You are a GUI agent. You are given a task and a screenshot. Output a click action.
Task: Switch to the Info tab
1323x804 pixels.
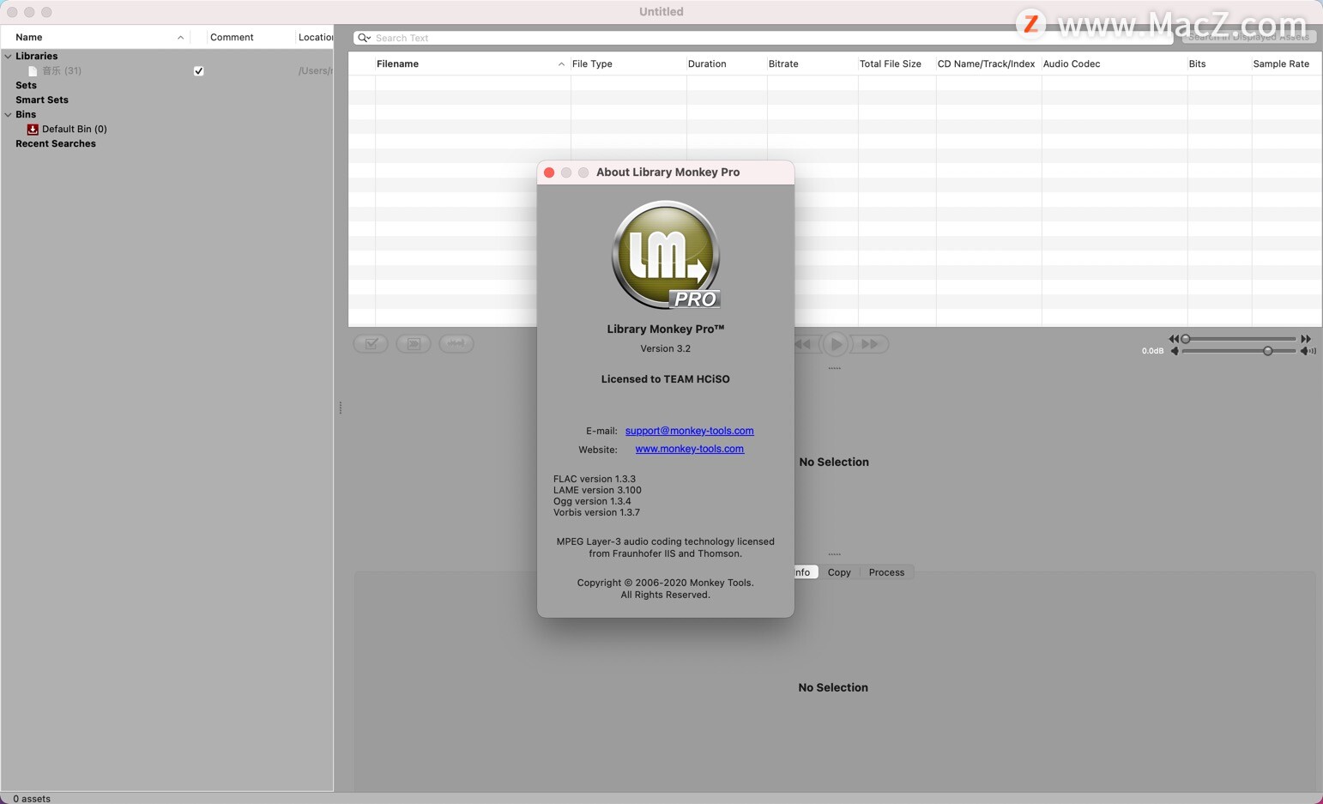804,572
